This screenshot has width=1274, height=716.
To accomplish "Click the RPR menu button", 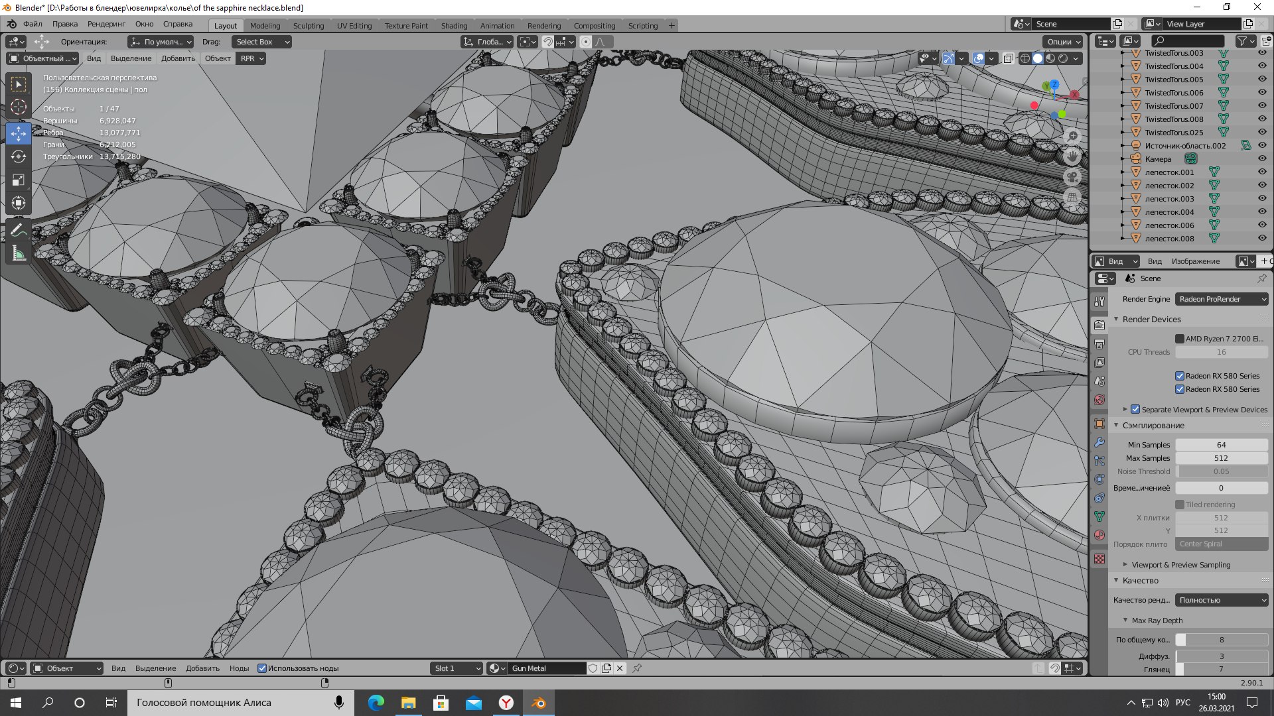I will pyautogui.click(x=251, y=58).
